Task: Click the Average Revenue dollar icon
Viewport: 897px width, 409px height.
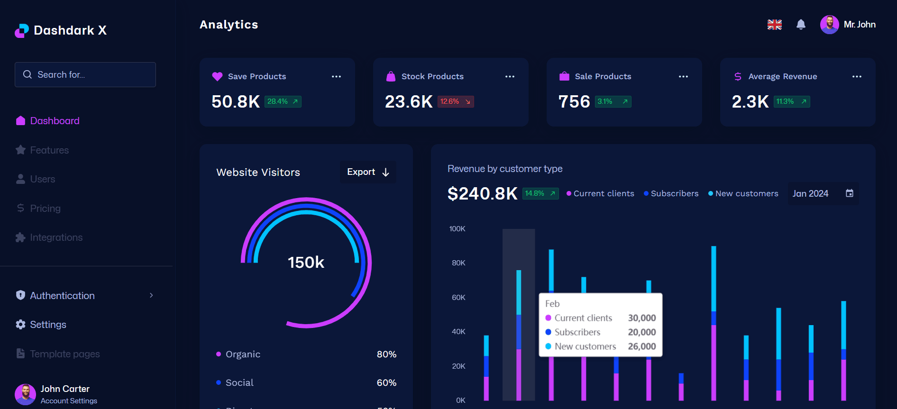Action: coord(738,76)
